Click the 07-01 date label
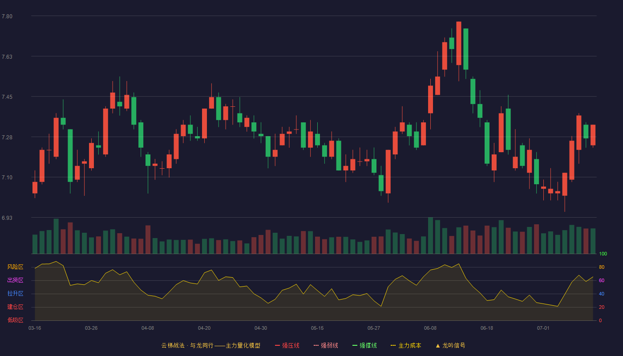The width and height of the screenshot is (623, 356). (543, 328)
